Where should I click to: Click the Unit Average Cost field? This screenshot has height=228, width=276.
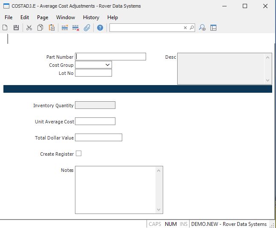pos(95,121)
